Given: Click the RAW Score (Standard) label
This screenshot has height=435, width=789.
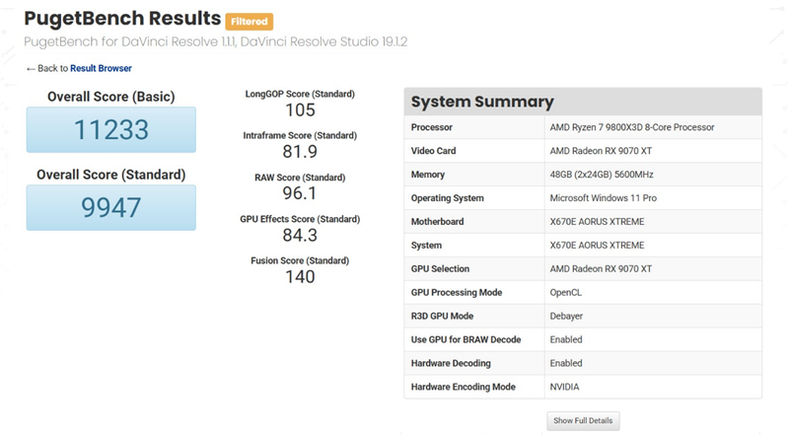Looking at the screenshot, I should pos(300,178).
